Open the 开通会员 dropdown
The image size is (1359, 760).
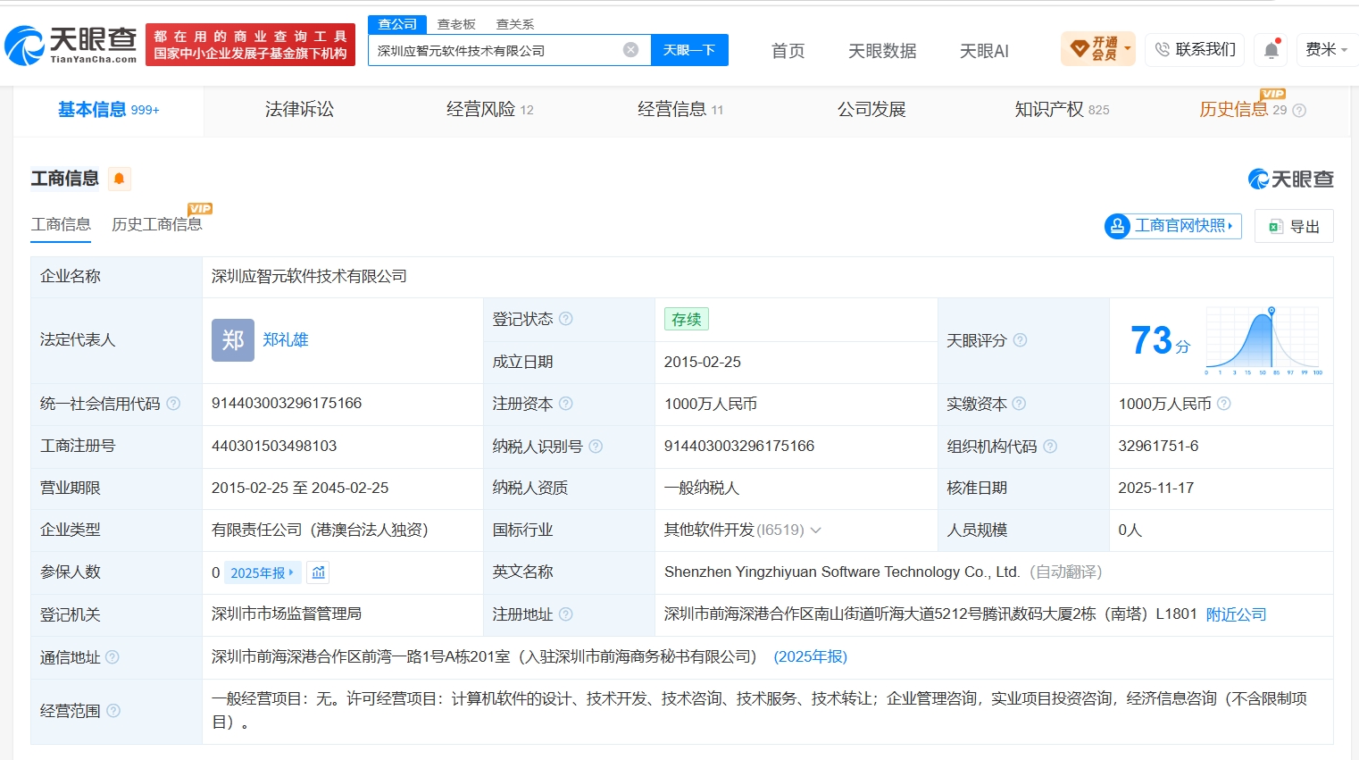point(1098,49)
